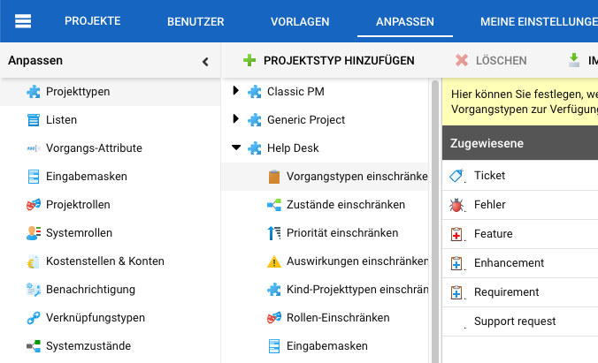Image resolution: width=598 pixels, height=363 pixels.
Task: Click the Priorität einschränken arrow icon
Action: pyautogui.click(x=273, y=233)
